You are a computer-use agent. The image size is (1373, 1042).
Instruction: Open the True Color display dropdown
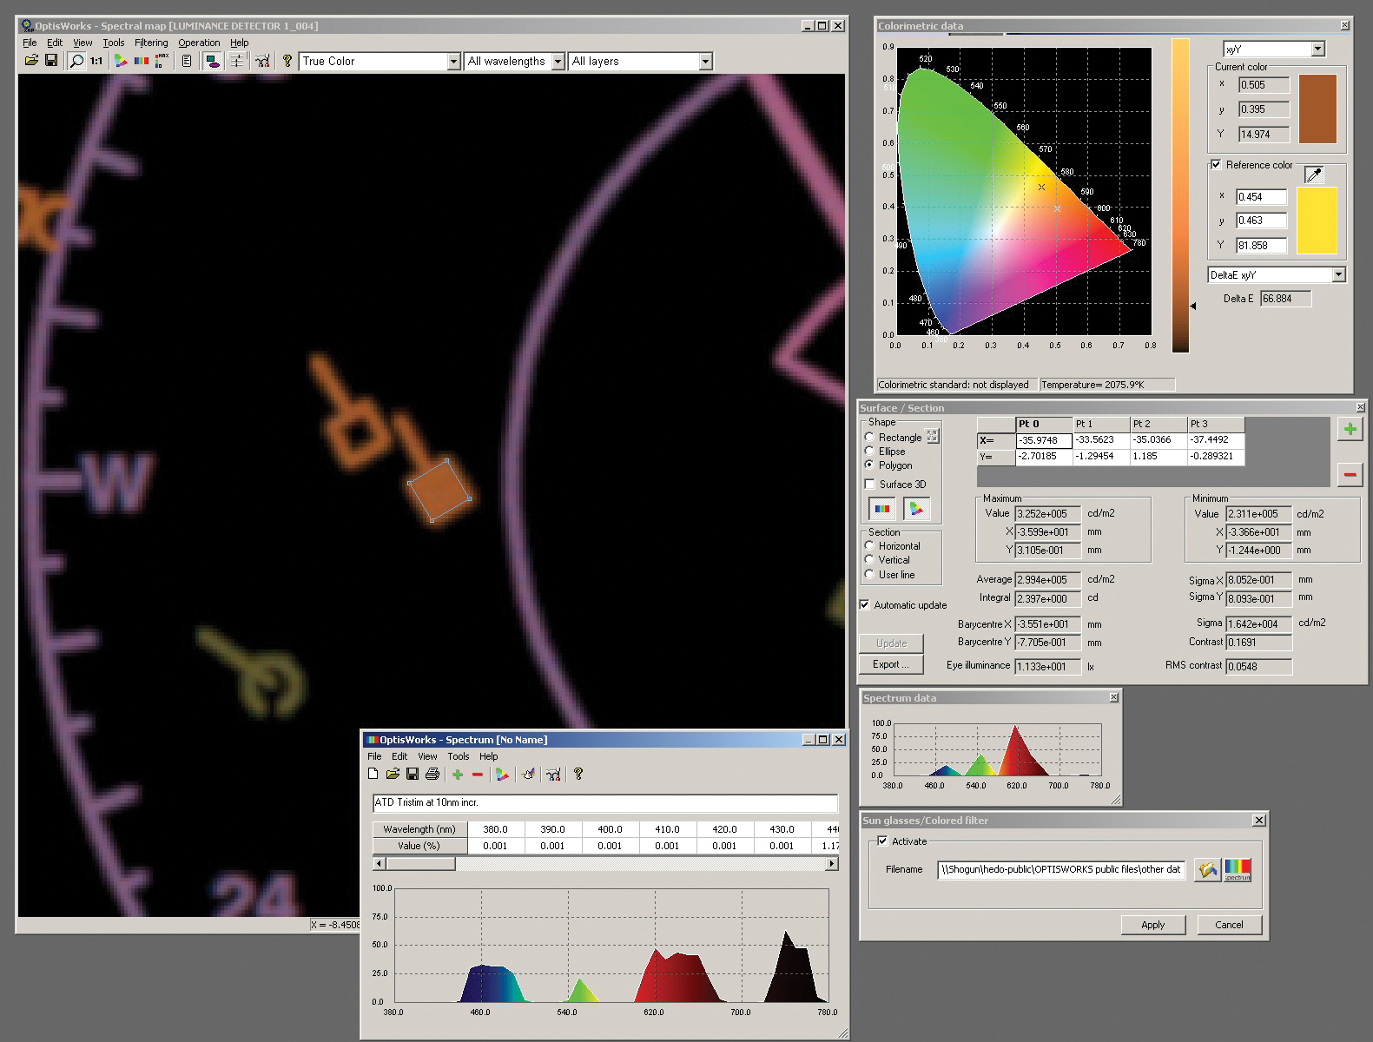453,62
